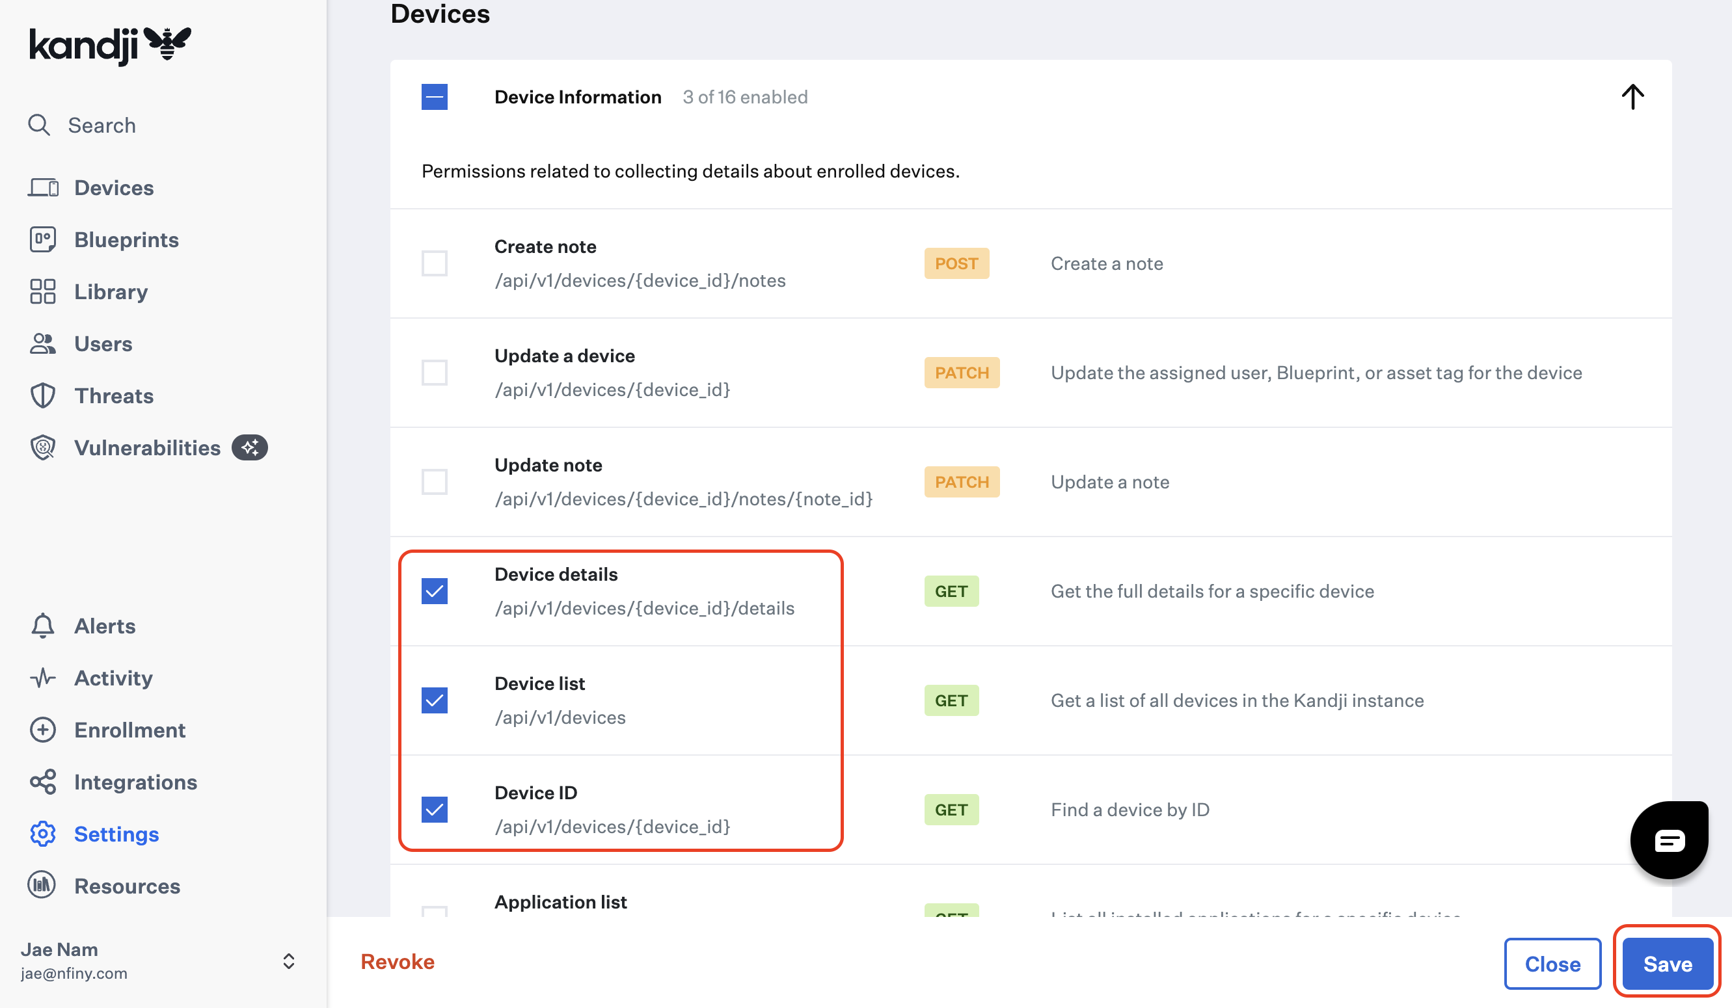Image resolution: width=1732 pixels, height=1008 pixels.
Task: Click the Alerts bell icon
Action: point(42,626)
